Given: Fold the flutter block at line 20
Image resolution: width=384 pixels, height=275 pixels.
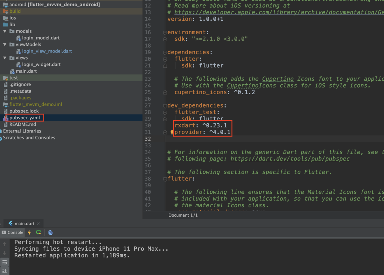Looking at the screenshot, I should [x=165, y=59].
